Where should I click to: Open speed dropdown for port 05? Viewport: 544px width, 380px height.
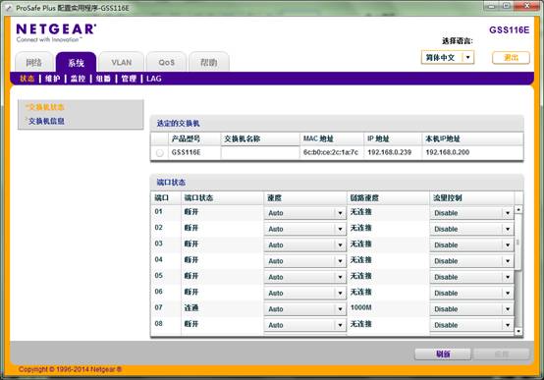coord(305,277)
